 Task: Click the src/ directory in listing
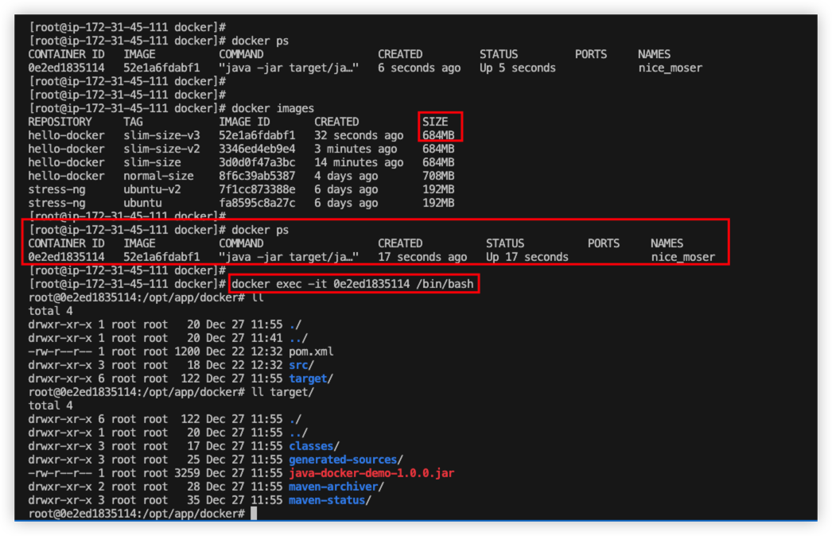point(301,365)
